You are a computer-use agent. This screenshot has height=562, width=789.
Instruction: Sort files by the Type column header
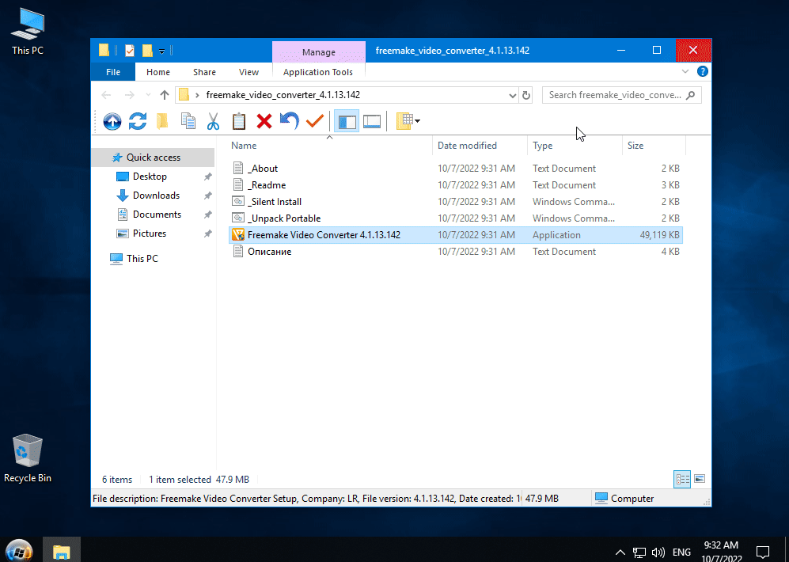(542, 146)
